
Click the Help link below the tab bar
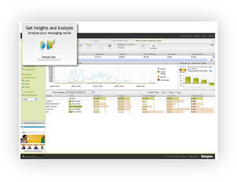(212, 45)
